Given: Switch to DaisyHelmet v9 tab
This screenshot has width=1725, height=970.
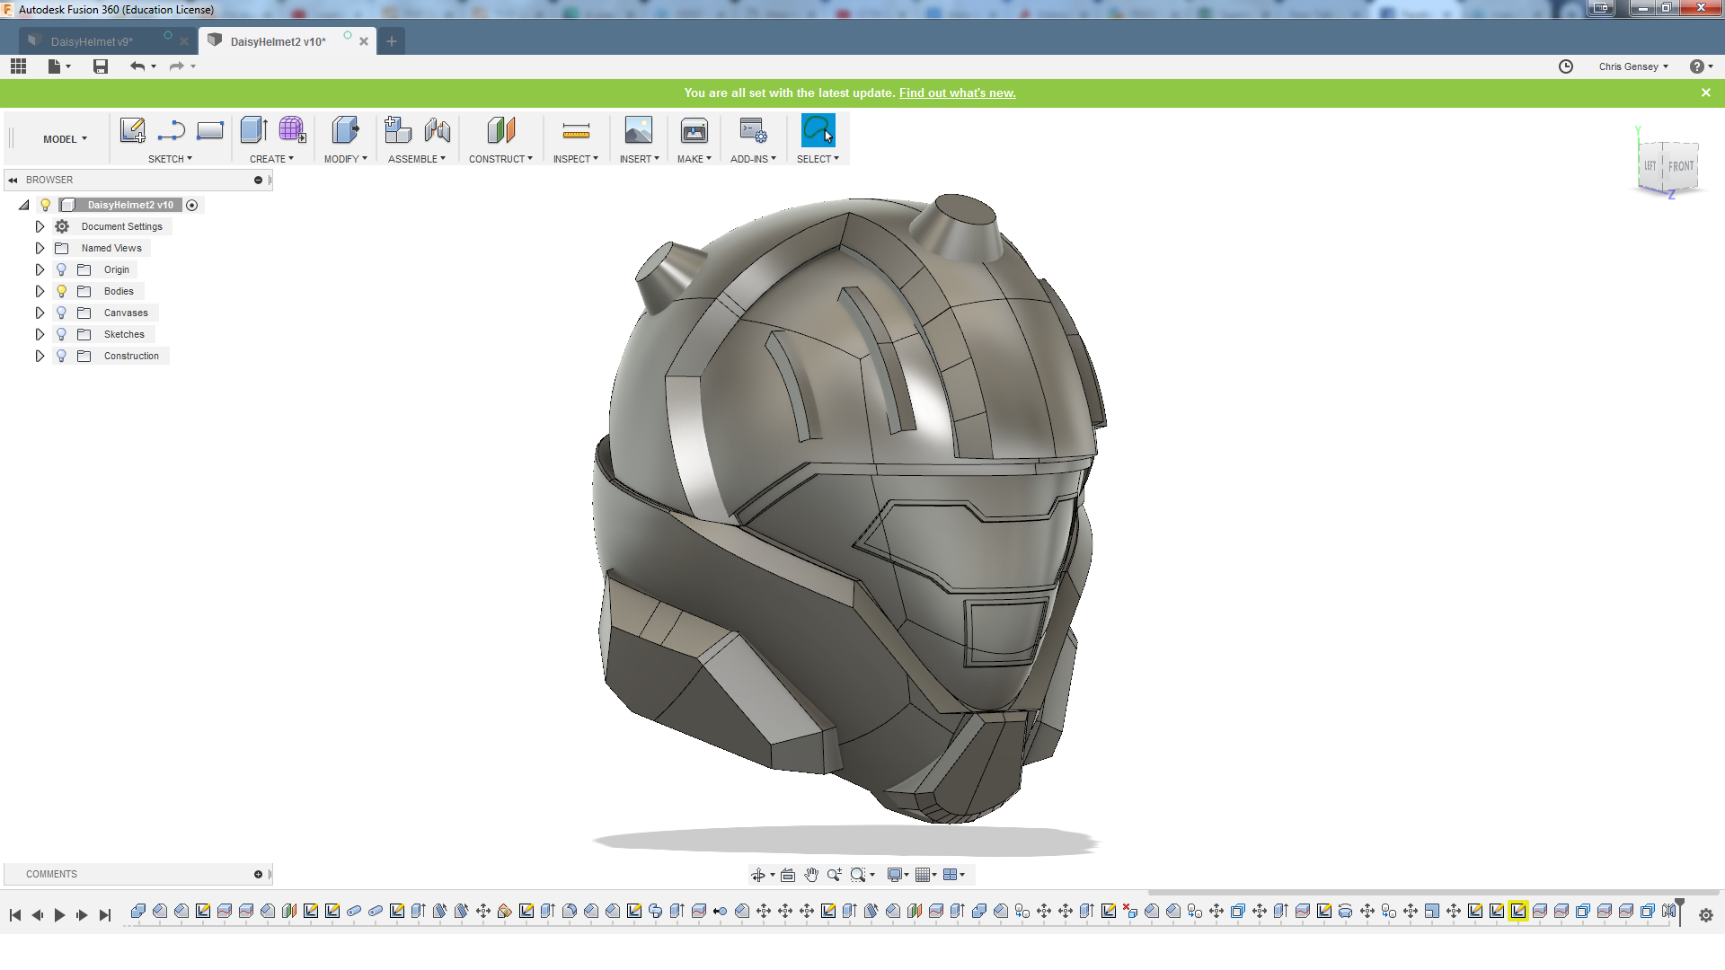Looking at the screenshot, I should point(92,41).
